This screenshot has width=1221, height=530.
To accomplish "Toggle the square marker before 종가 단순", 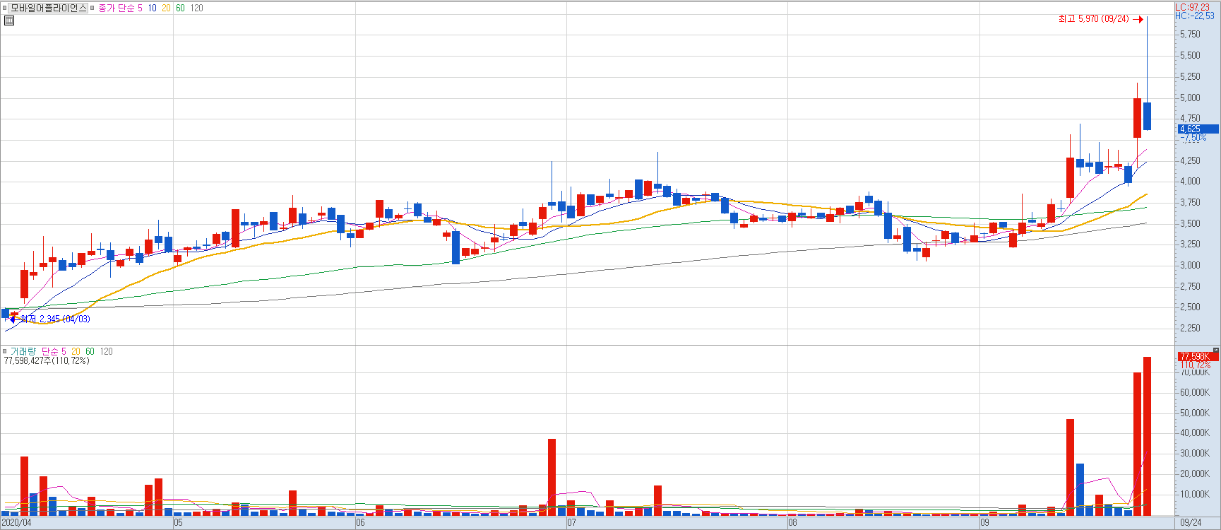I will click(x=93, y=8).
